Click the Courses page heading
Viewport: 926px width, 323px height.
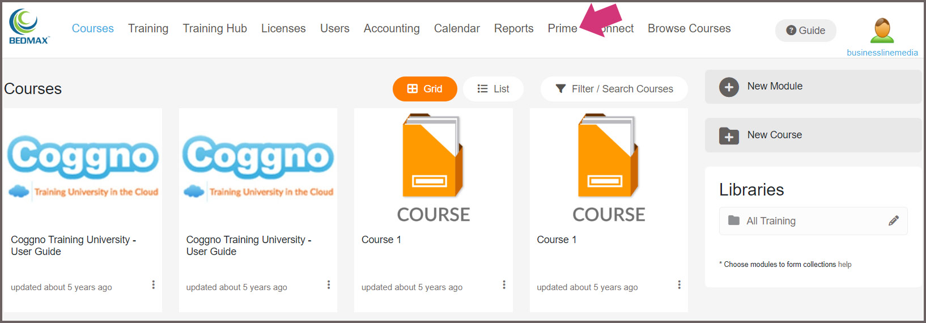[33, 89]
